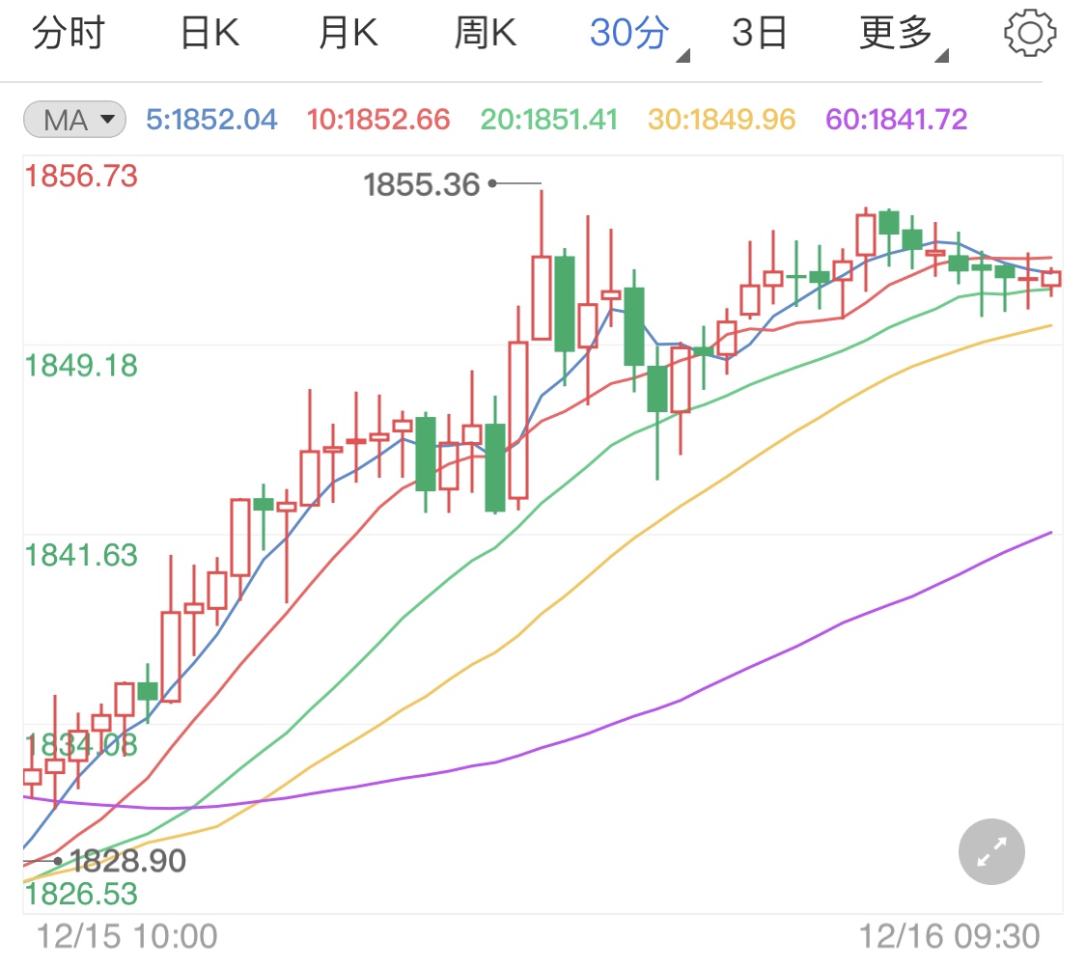Image resolution: width=1086 pixels, height=969 pixels.
Task: Click the MA5 value 1852.04 label
Action: [x=211, y=120]
